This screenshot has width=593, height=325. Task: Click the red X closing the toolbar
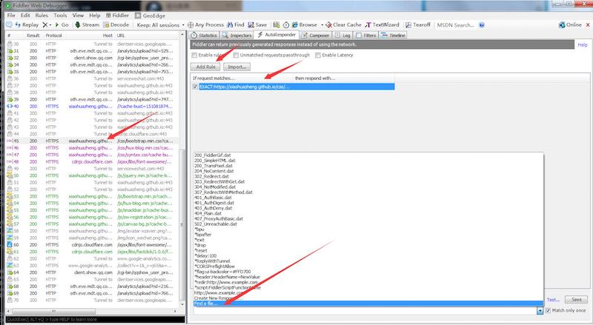pyautogui.click(x=588, y=25)
